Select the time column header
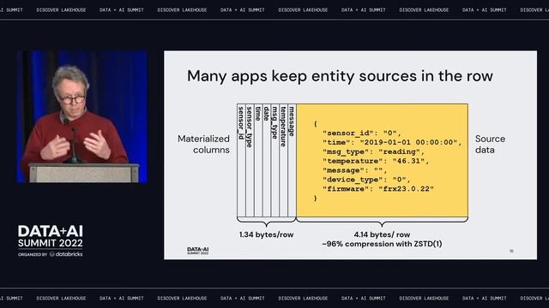This screenshot has height=308, width=549. tap(258, 114)
